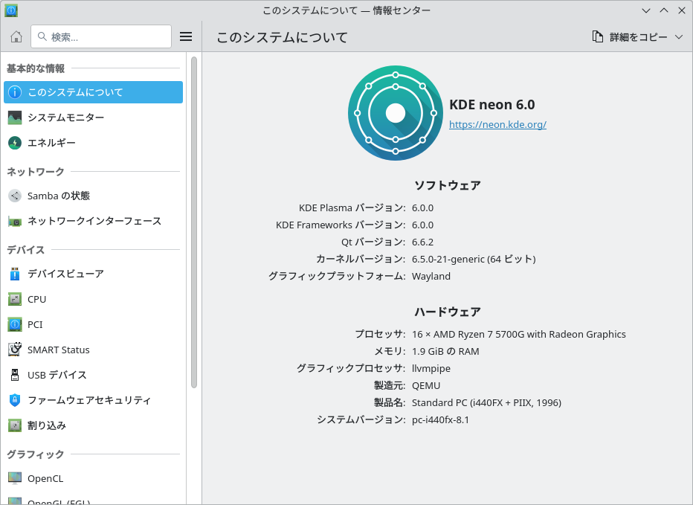Select the このシステムについて sidebar entry text

click(75, 92)
